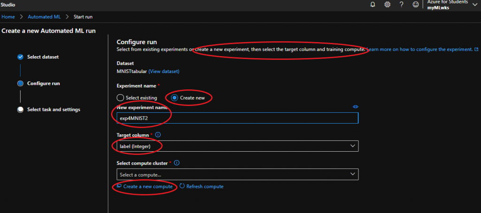Viewport: 481px width, 213px height.
Task: Click the MNISTtabular dataset name
Action: [x=132, y=72]
